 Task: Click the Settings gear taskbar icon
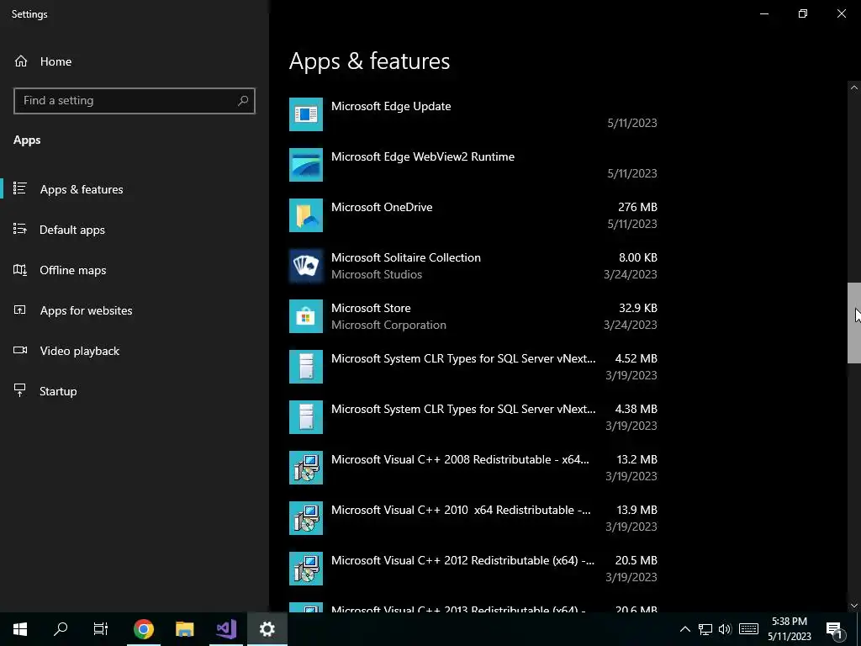coord(267,629)
